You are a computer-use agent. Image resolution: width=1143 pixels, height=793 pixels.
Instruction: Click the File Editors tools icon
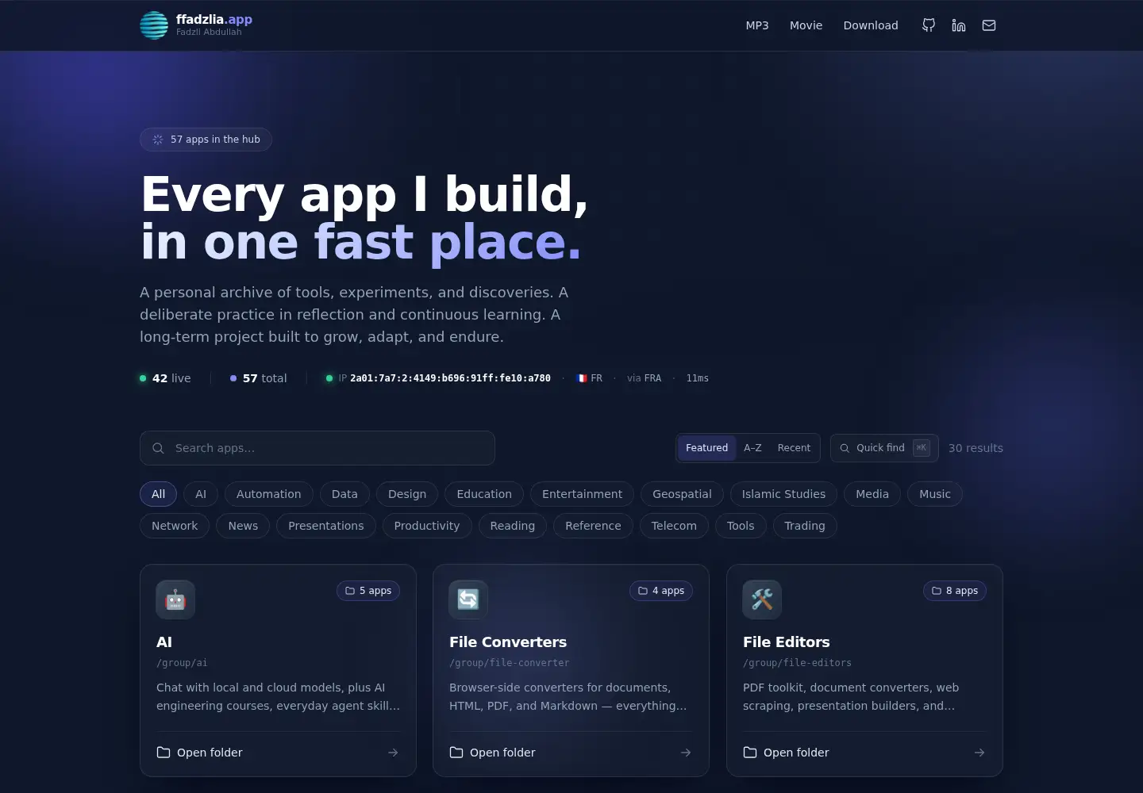(762, 600)
